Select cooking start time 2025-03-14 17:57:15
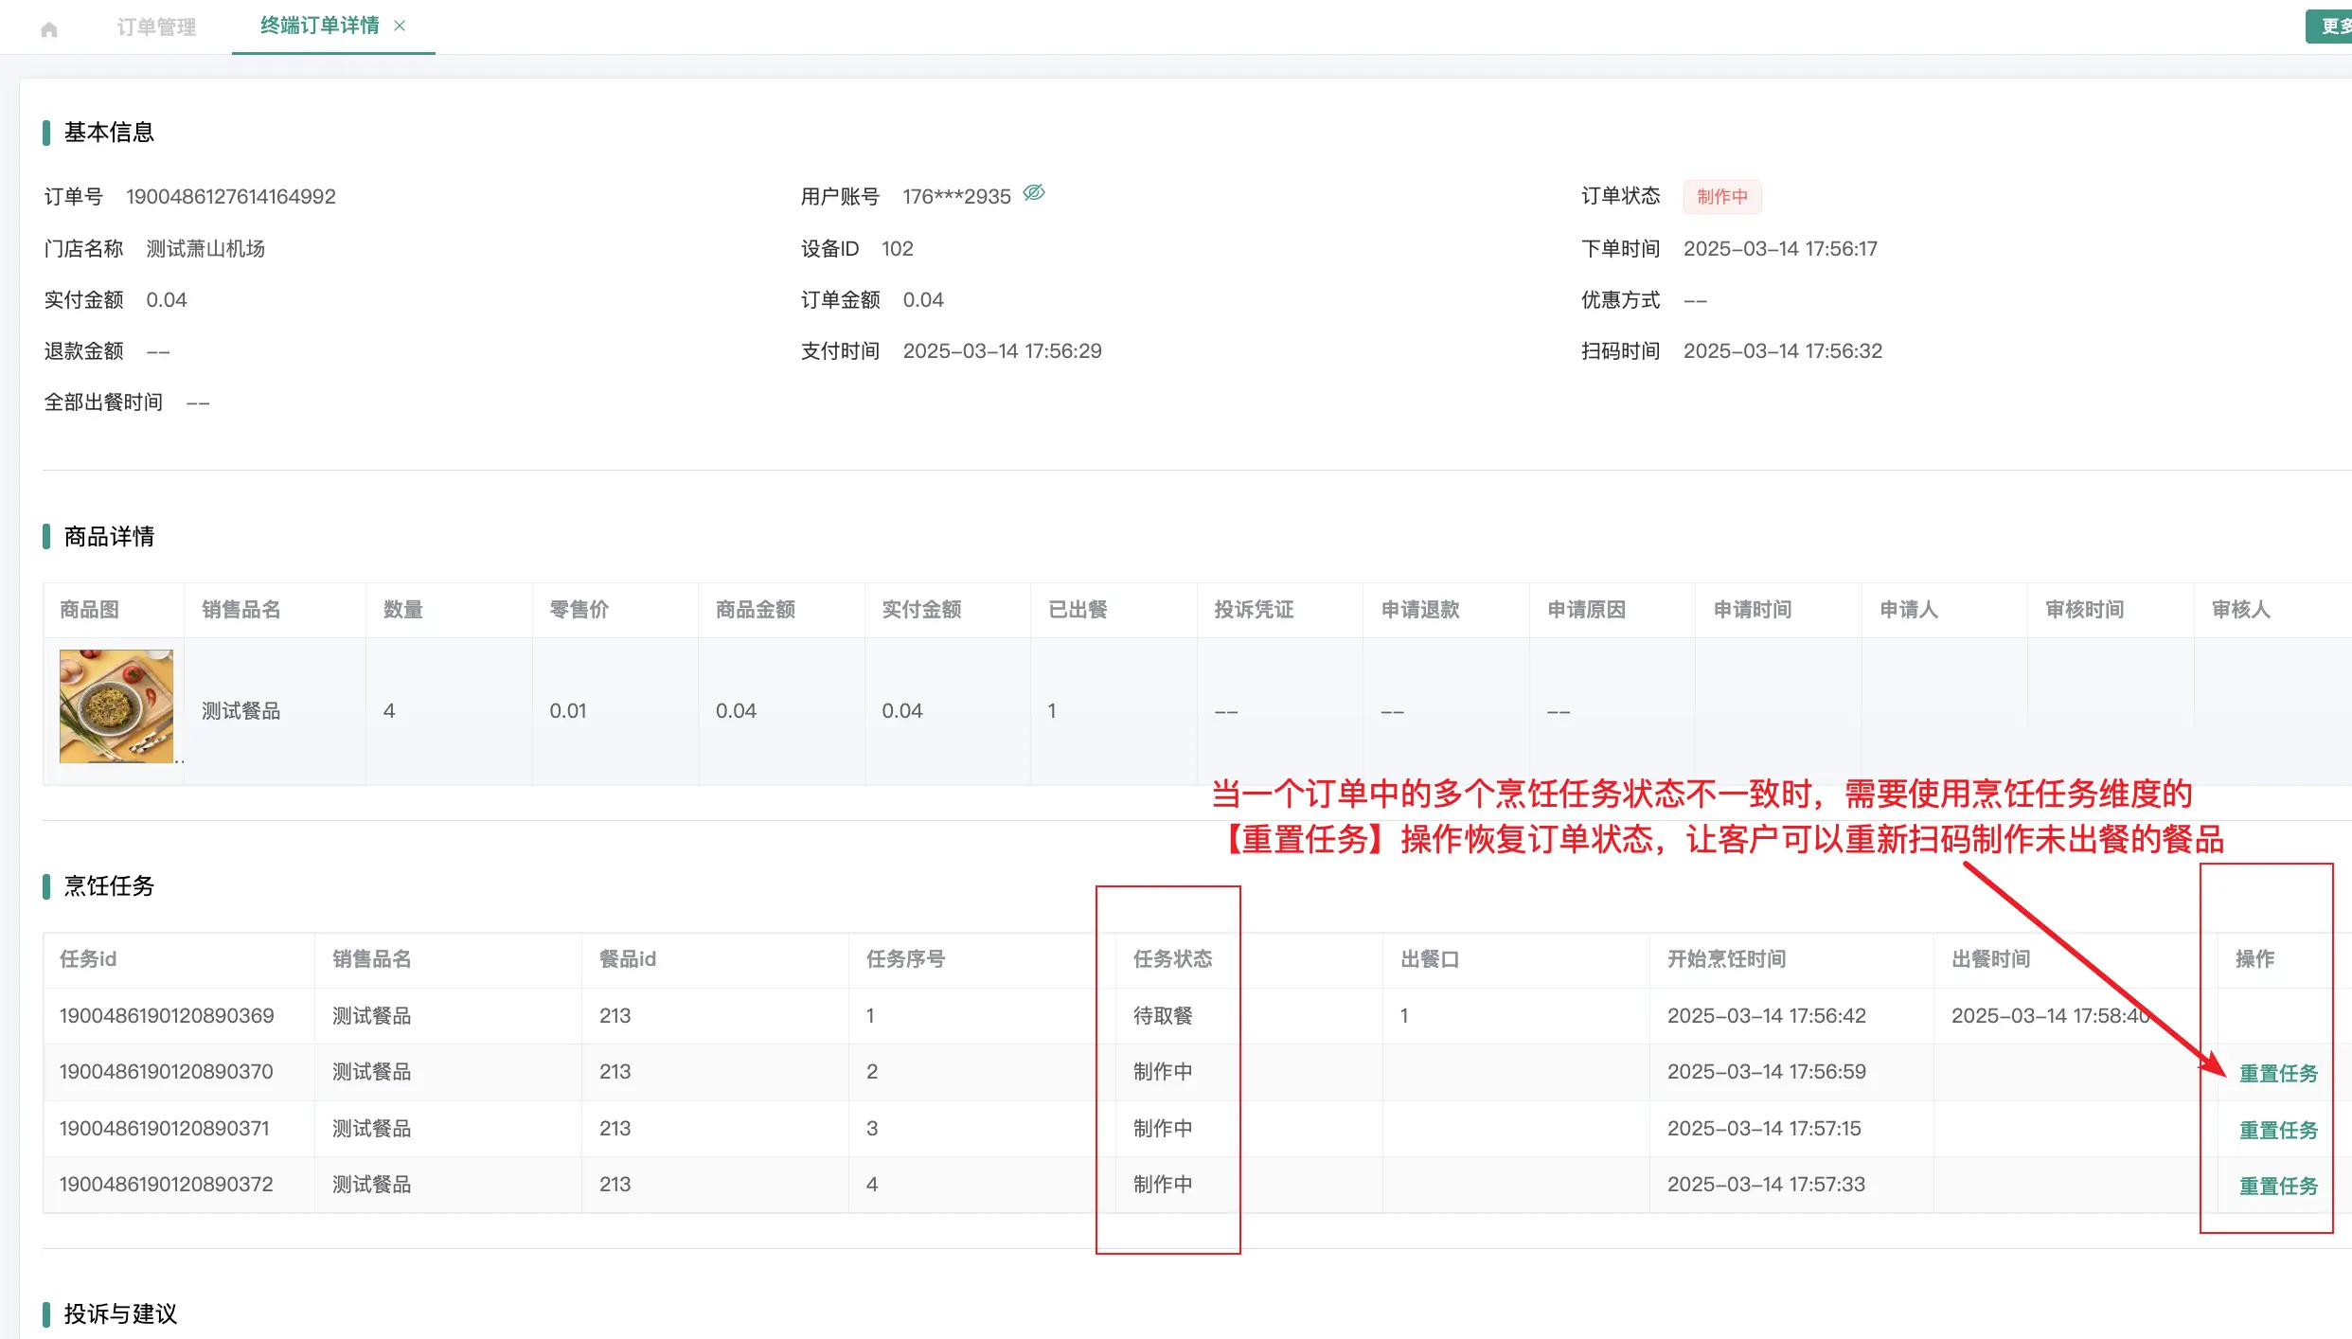Viewport: 2352px width, 1339px height. pos(1764,1129)
